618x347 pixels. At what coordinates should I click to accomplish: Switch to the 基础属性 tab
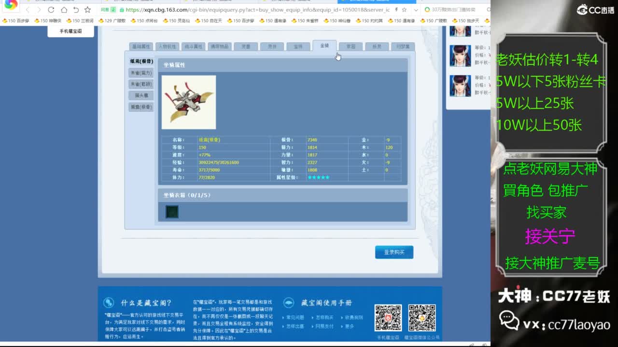pos(141,47)
